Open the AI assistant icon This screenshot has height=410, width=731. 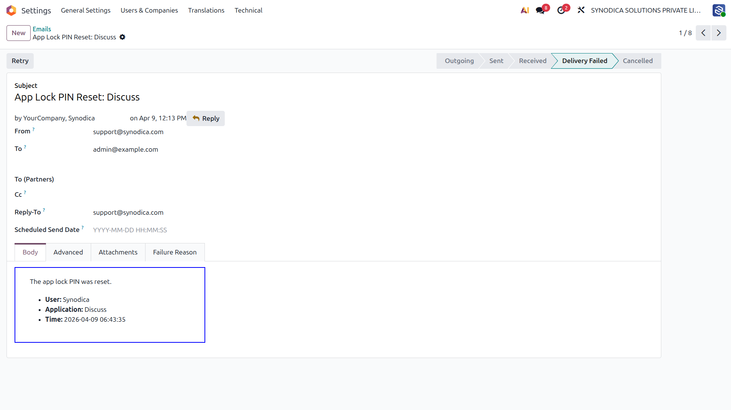525,10
